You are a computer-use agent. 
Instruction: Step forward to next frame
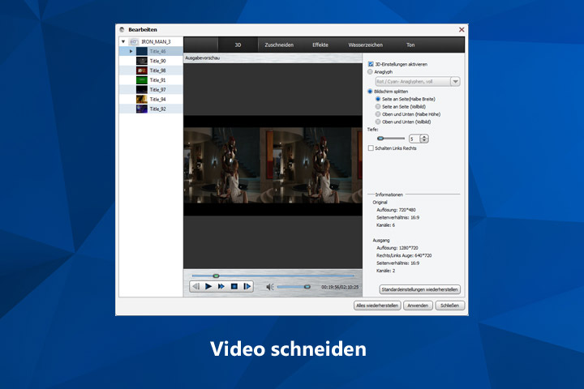tap(247, 286)
